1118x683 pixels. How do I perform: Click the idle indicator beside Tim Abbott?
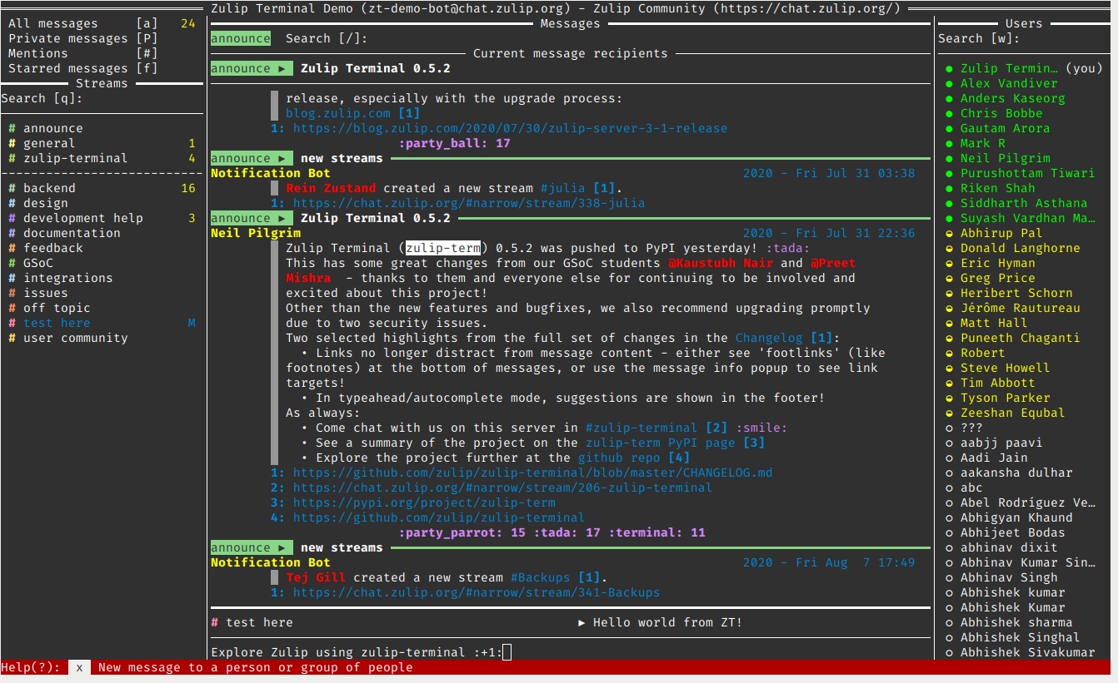pos(948,383)
